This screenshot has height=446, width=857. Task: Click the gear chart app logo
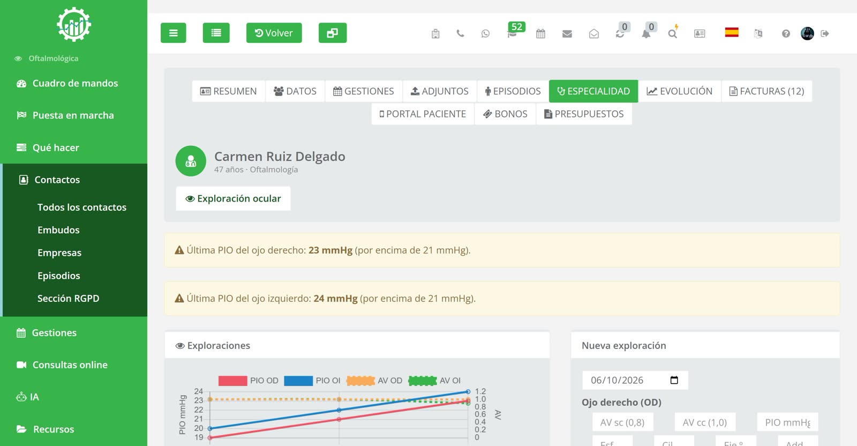click(74, 24)
